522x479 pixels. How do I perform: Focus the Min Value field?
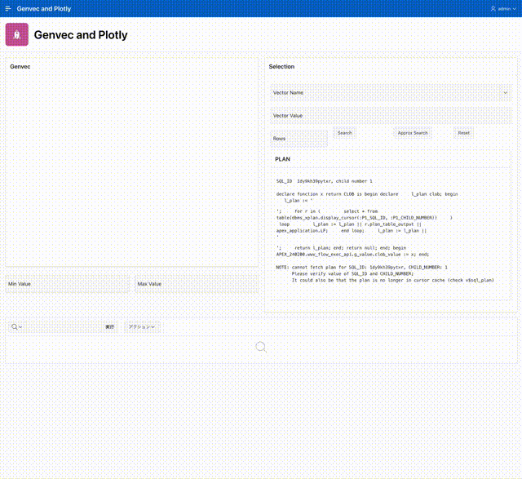click(67, 284)
